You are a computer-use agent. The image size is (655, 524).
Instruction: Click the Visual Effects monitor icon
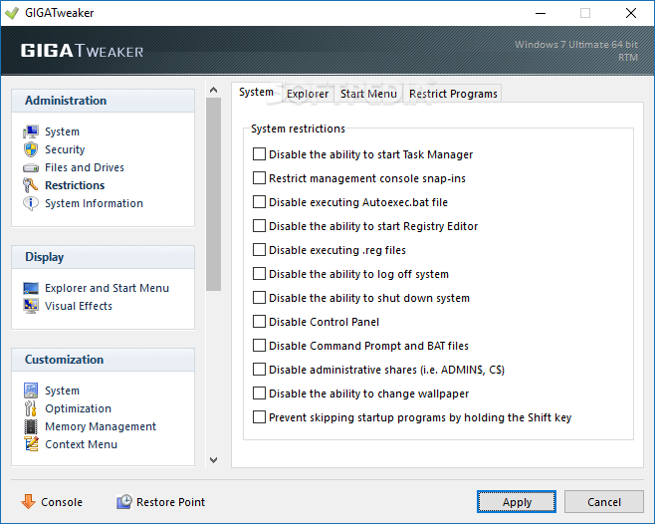coord(31,306)
